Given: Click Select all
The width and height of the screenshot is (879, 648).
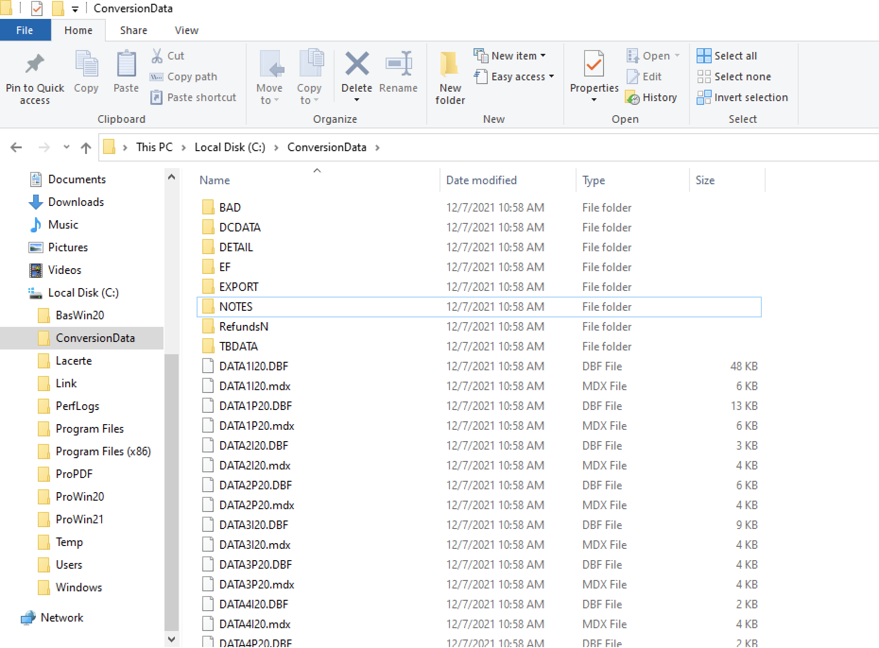Looking at the screenshot, I should coord(727,56).
